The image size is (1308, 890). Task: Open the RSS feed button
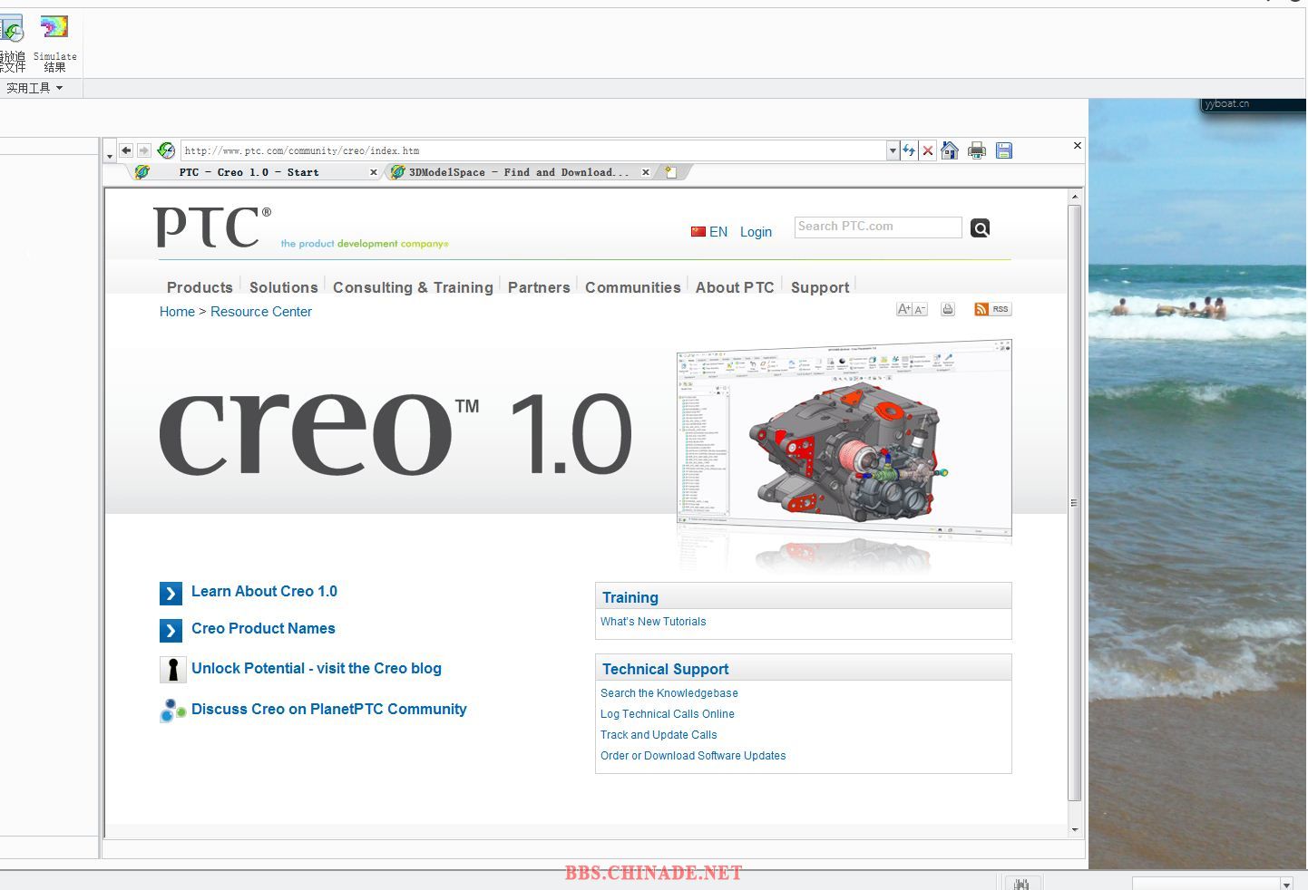click(x=992, y=309)
